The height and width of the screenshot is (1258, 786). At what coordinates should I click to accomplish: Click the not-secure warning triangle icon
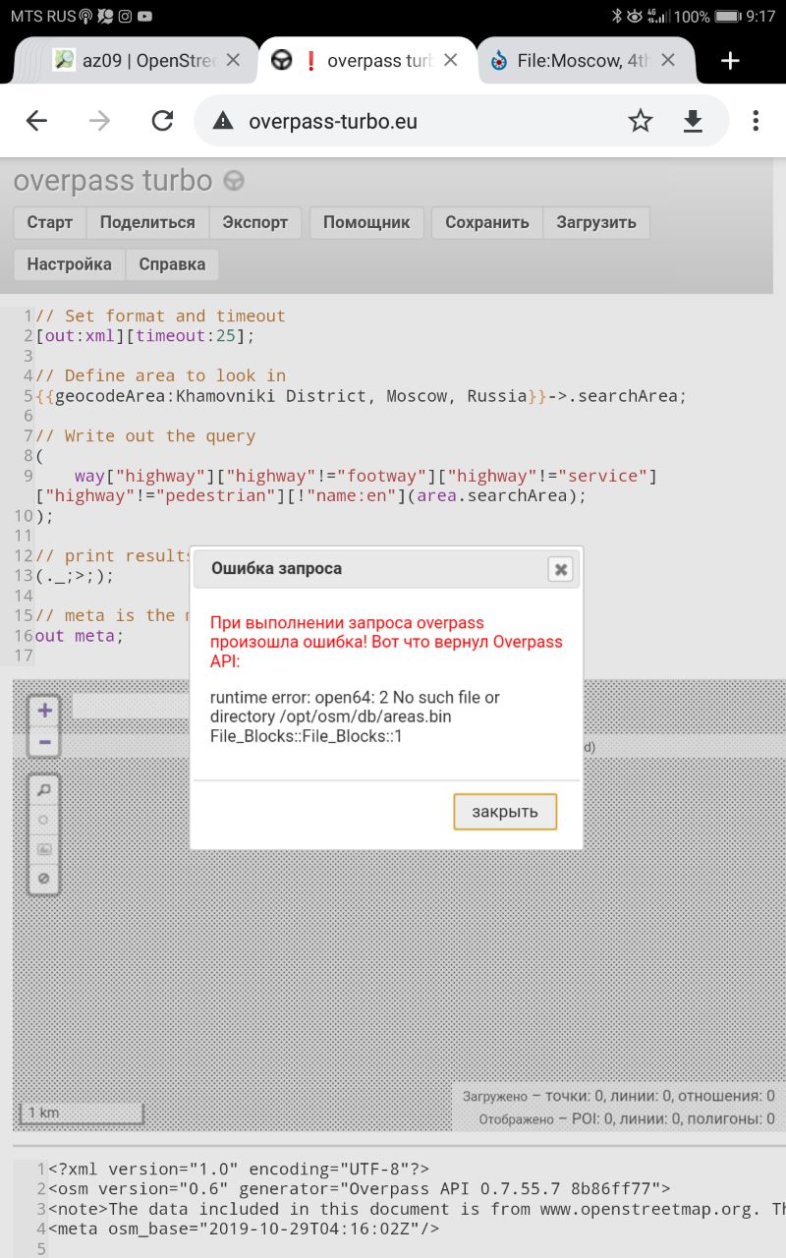coord(224,121)
